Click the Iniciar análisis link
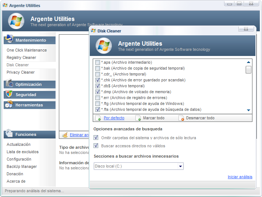The width and height of the screenshot is (262, 197). click(240, 177)
